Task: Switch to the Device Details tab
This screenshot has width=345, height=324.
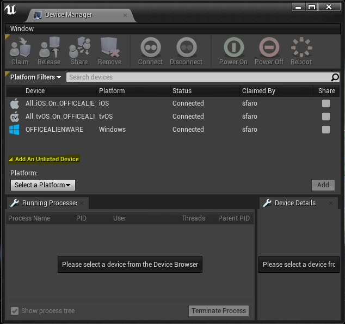Action: pos(294,203)
